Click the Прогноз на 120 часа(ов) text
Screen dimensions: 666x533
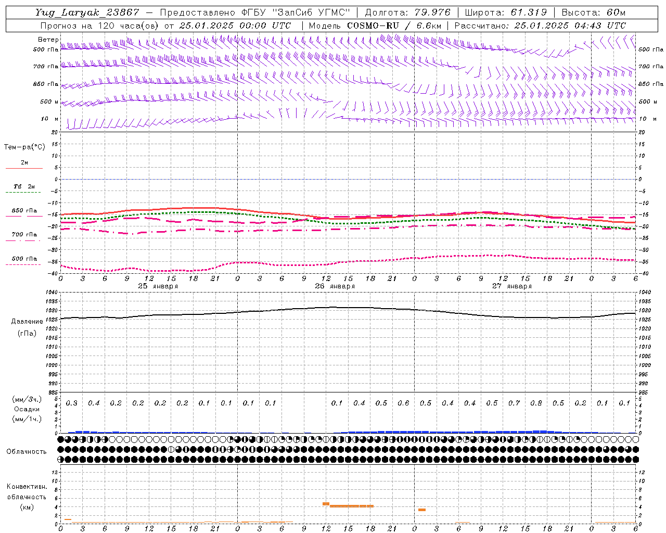(x=100, y=26)
